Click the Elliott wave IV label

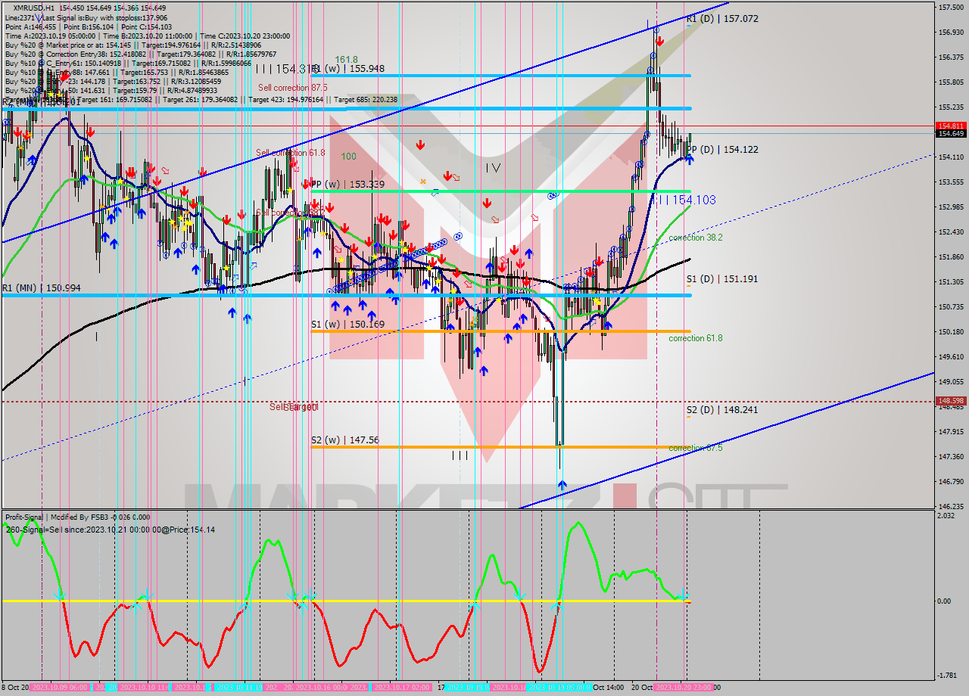(493, 168)
